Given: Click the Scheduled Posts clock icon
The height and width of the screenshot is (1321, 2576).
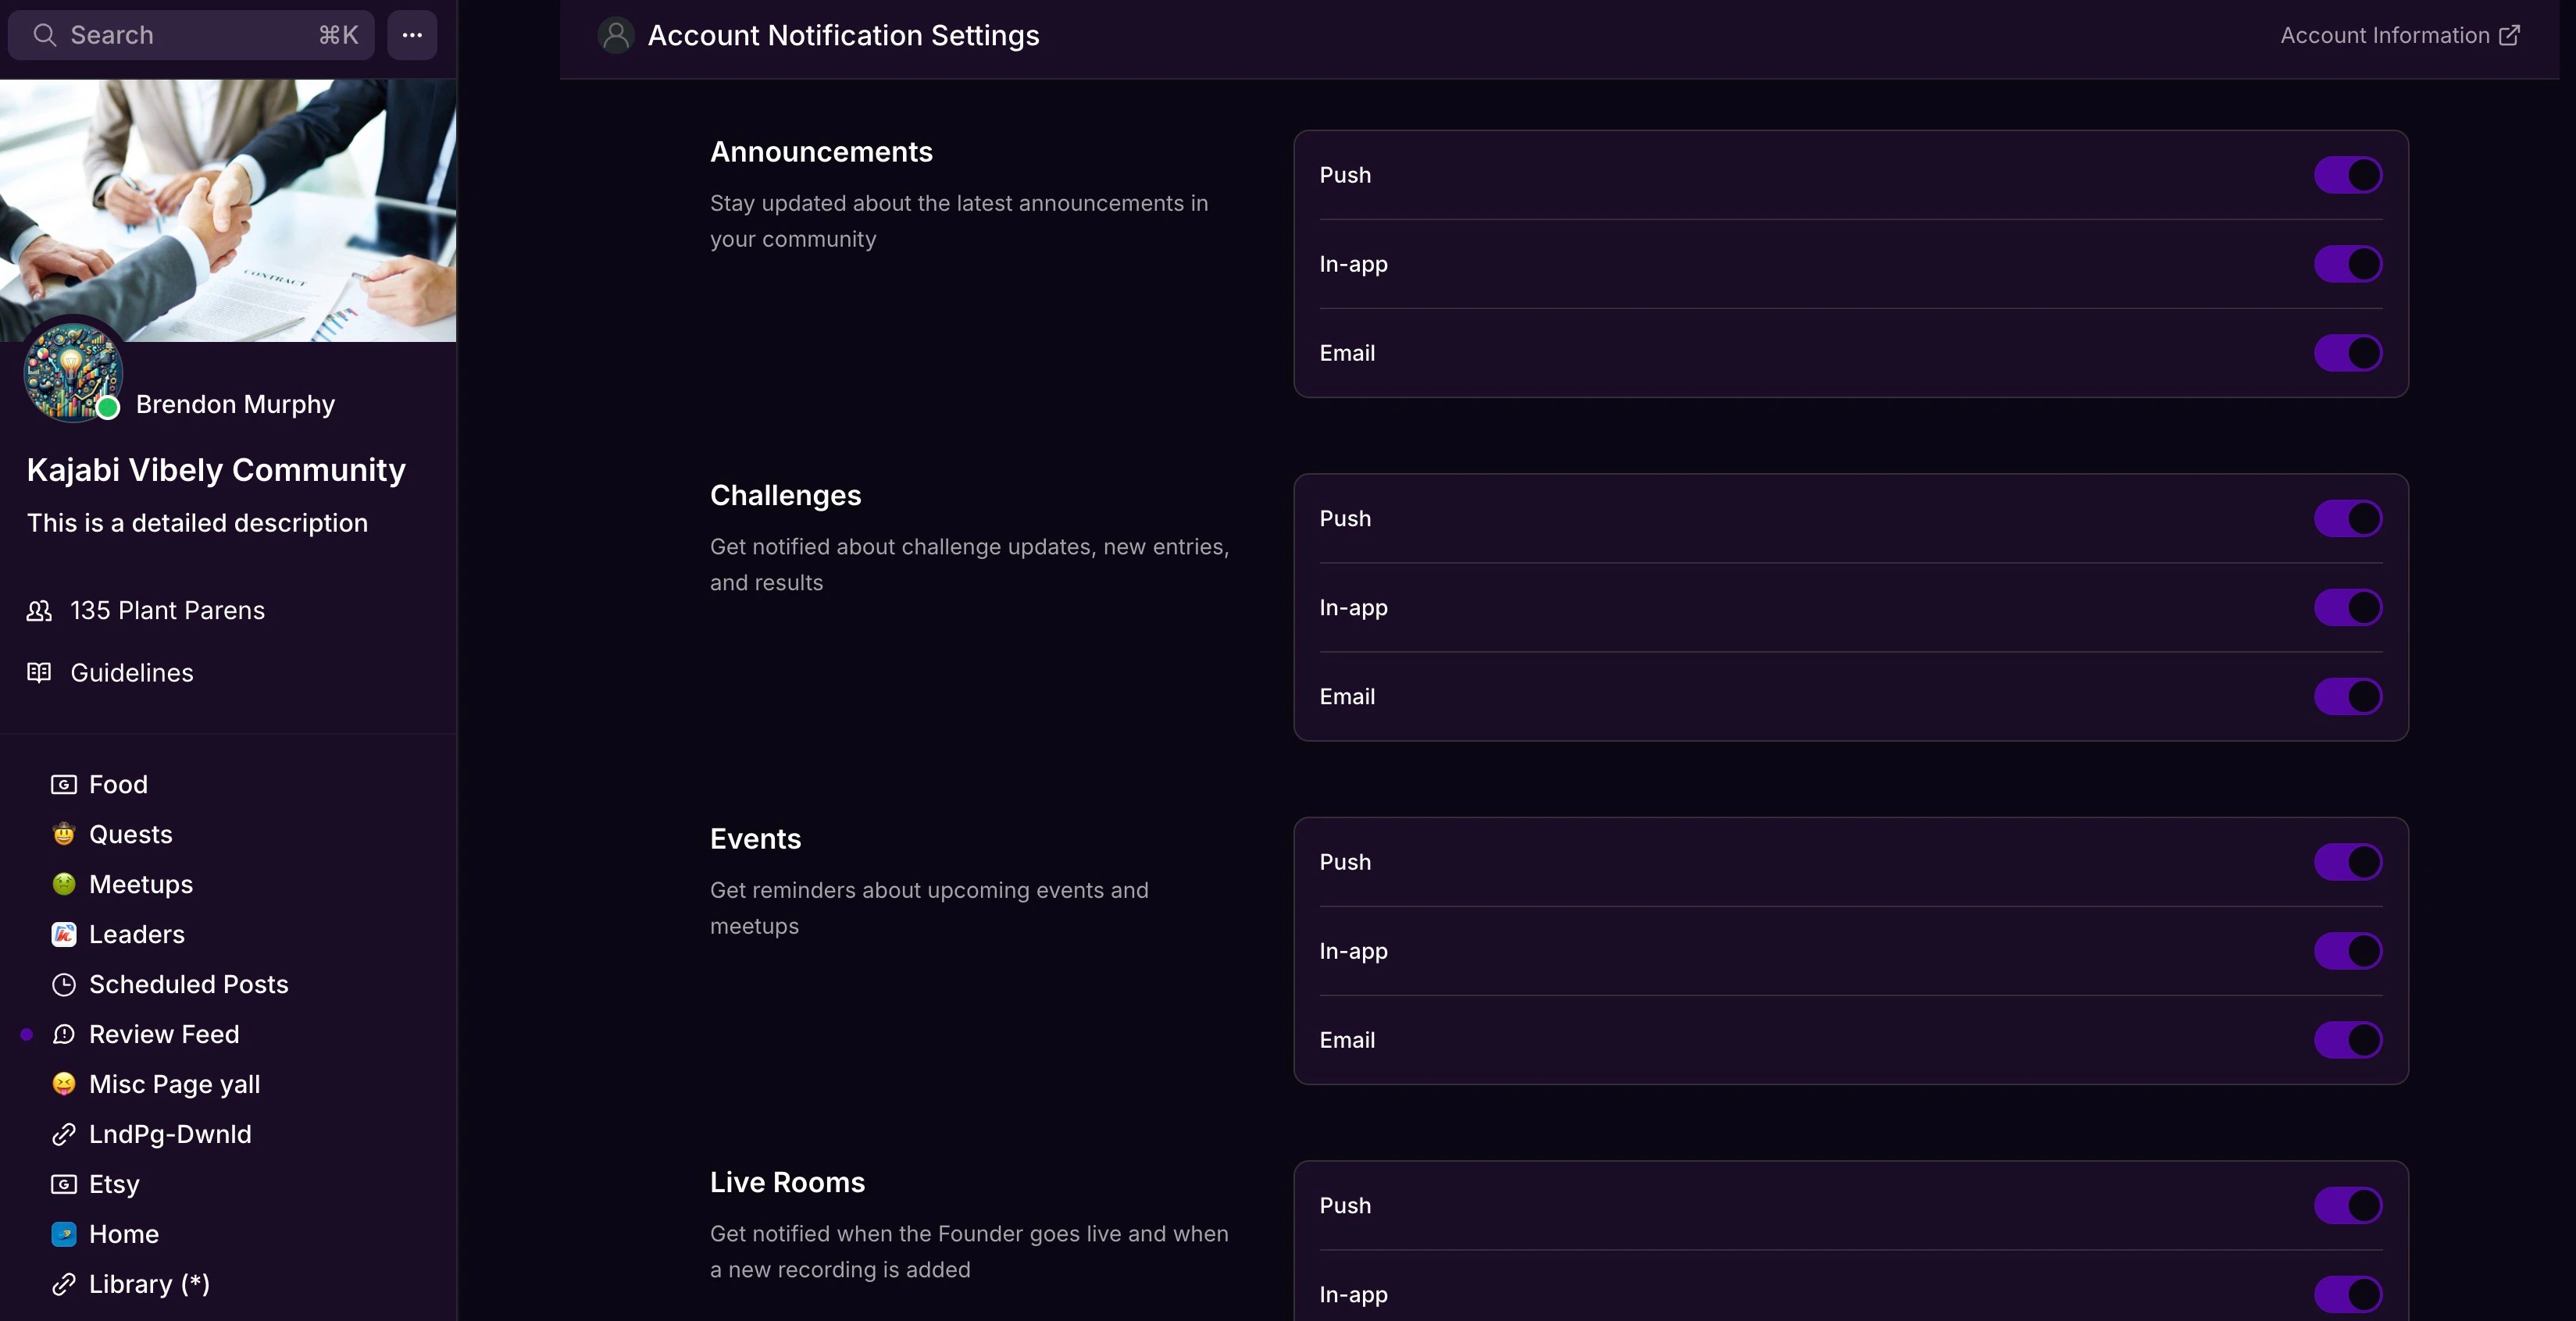Looking at the screenshot, I should pos(64,985).
